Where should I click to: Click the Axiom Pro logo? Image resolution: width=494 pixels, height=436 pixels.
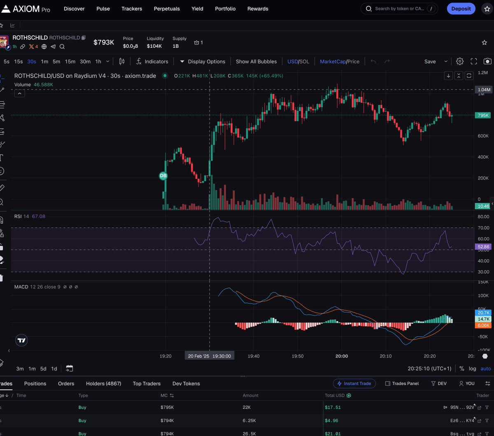26,9
